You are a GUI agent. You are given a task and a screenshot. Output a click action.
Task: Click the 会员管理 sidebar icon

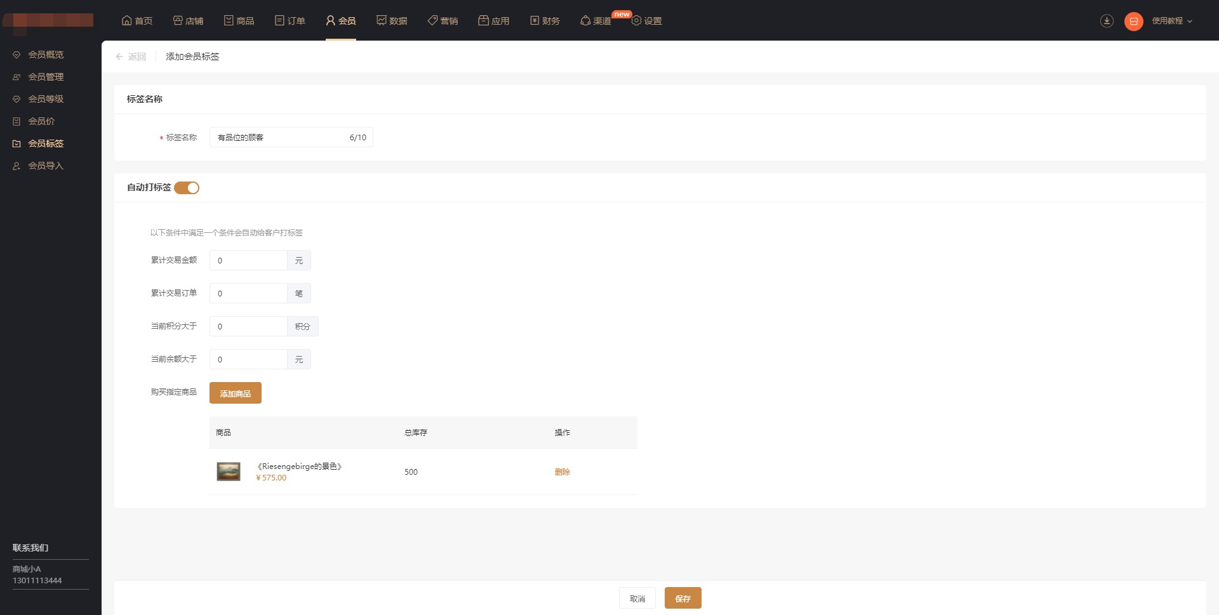(x=17, y=77)
